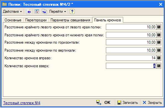Click the Количество крючков вправо input field
Image resolution: width=165 pixels, height=108 pixels.
(131, 58)
